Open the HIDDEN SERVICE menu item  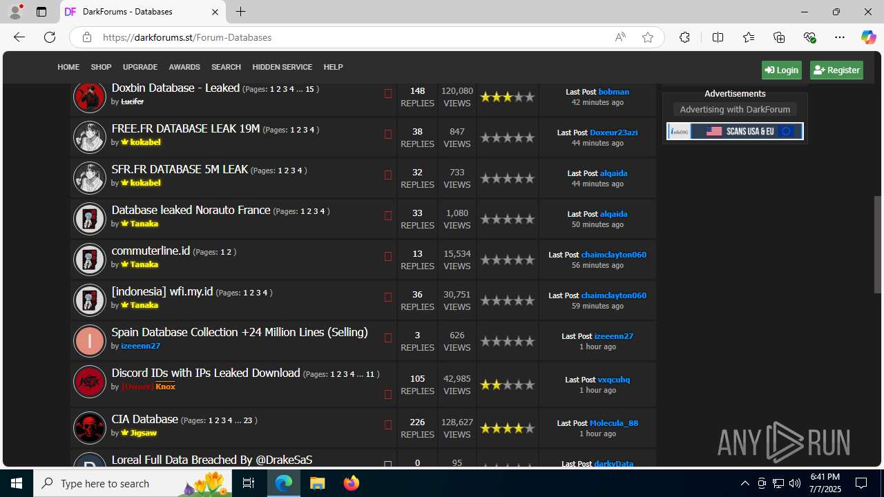(282, 67)
